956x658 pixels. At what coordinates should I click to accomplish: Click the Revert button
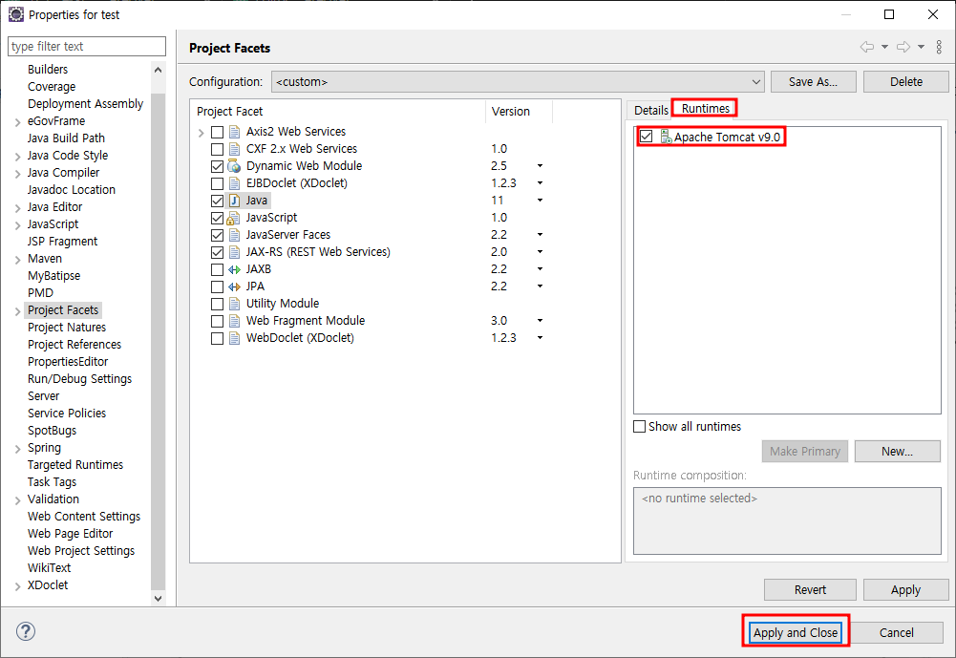coord(810,589)
